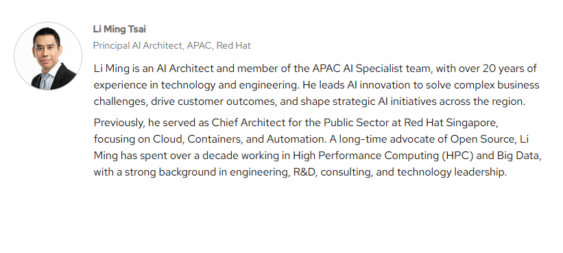
Task: Click 'Red Hat Singapore' in second paragraph
Action: [451, 123]
